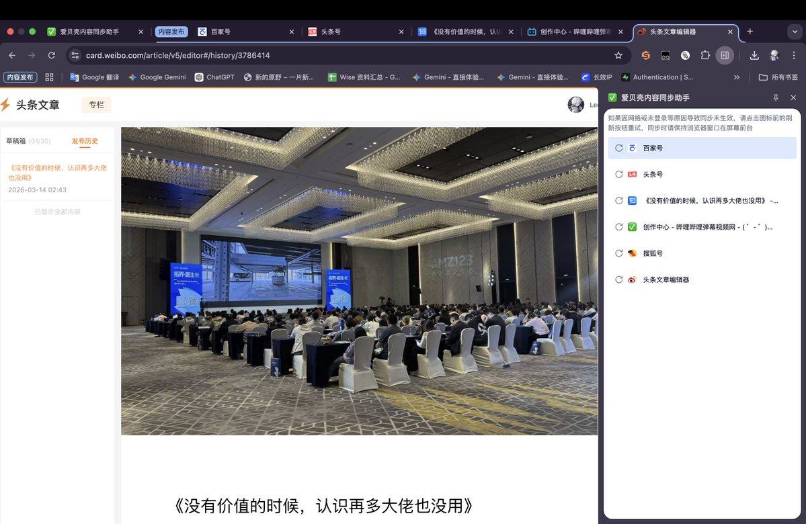
Task: Refresh the 创作中心 bilibili sync item
Action: coord(618,227)
